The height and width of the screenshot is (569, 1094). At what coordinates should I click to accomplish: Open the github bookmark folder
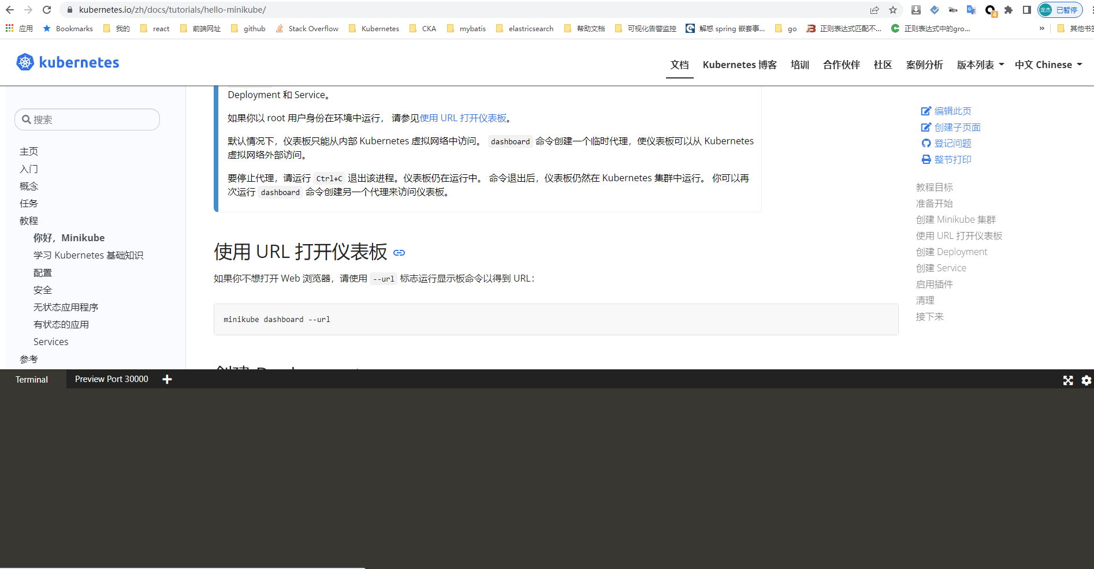pos(248,28)
